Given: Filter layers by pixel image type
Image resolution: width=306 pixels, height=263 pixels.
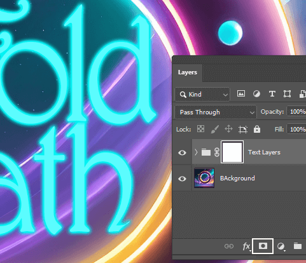Looking at the screenshot, I should (x=241, y=93).
